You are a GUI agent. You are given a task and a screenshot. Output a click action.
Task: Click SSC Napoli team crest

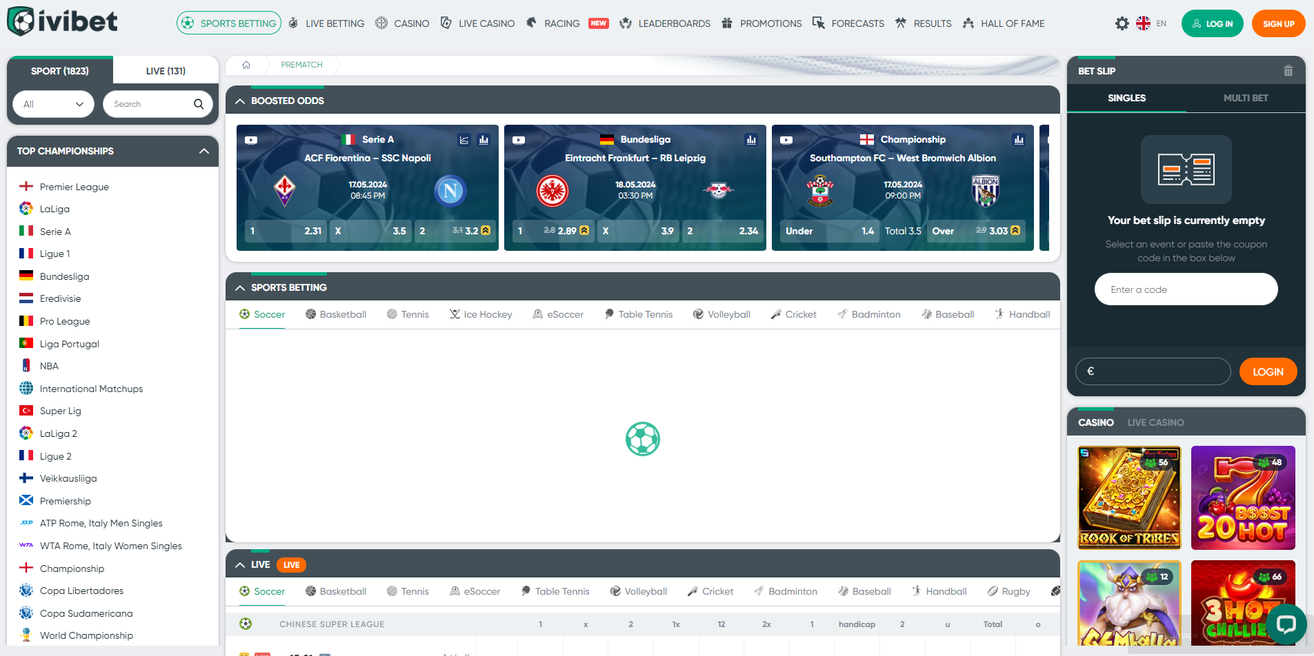click(x=450, y=190)
